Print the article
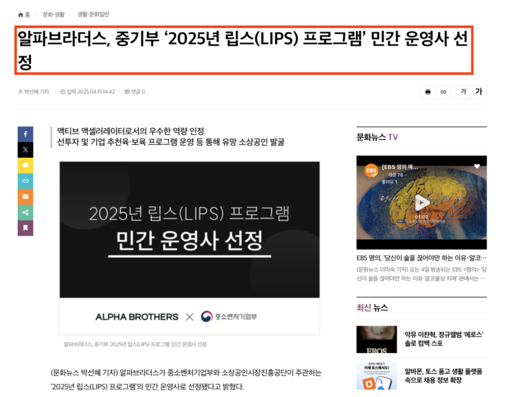 428,92
